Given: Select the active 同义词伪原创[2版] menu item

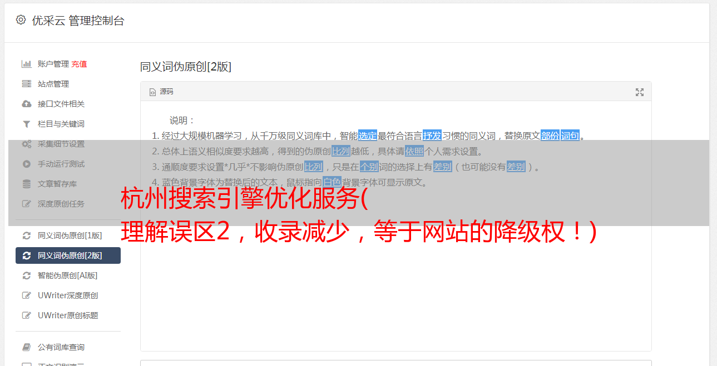Looking at the screenshot, I should pyautogui.click(x=68, y=255).
